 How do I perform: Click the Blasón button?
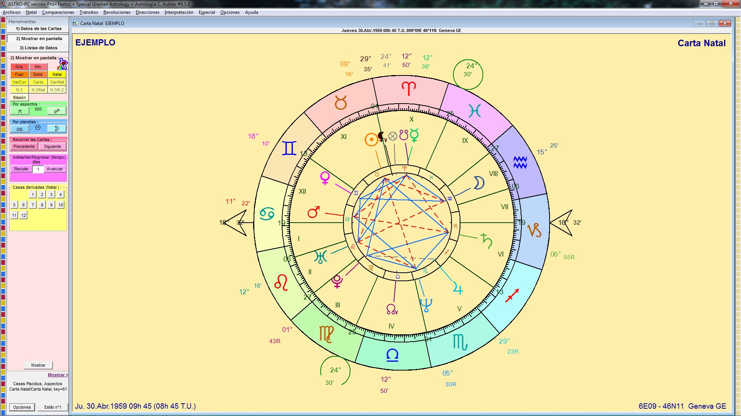point(19,97)
